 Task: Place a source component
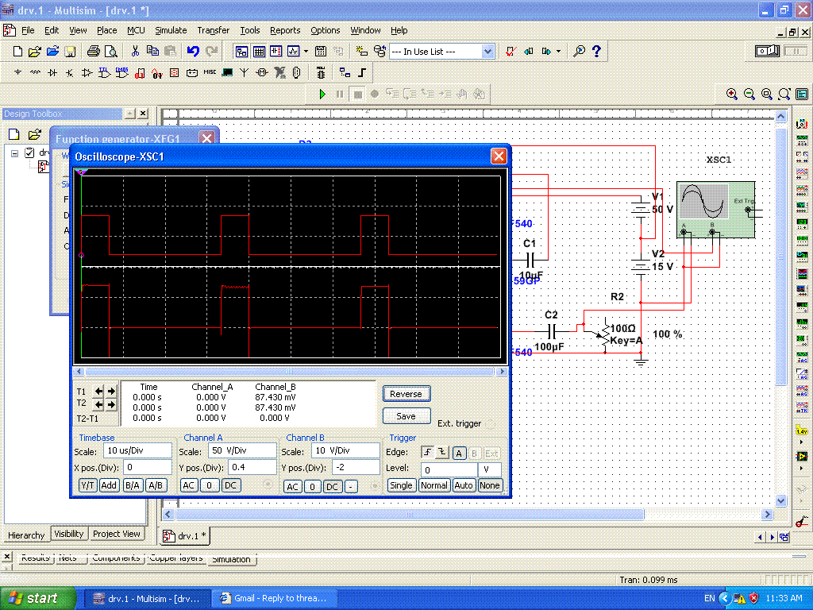17,72
